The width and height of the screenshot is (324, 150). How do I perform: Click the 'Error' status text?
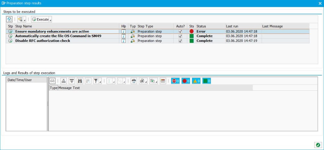point(201,31)
